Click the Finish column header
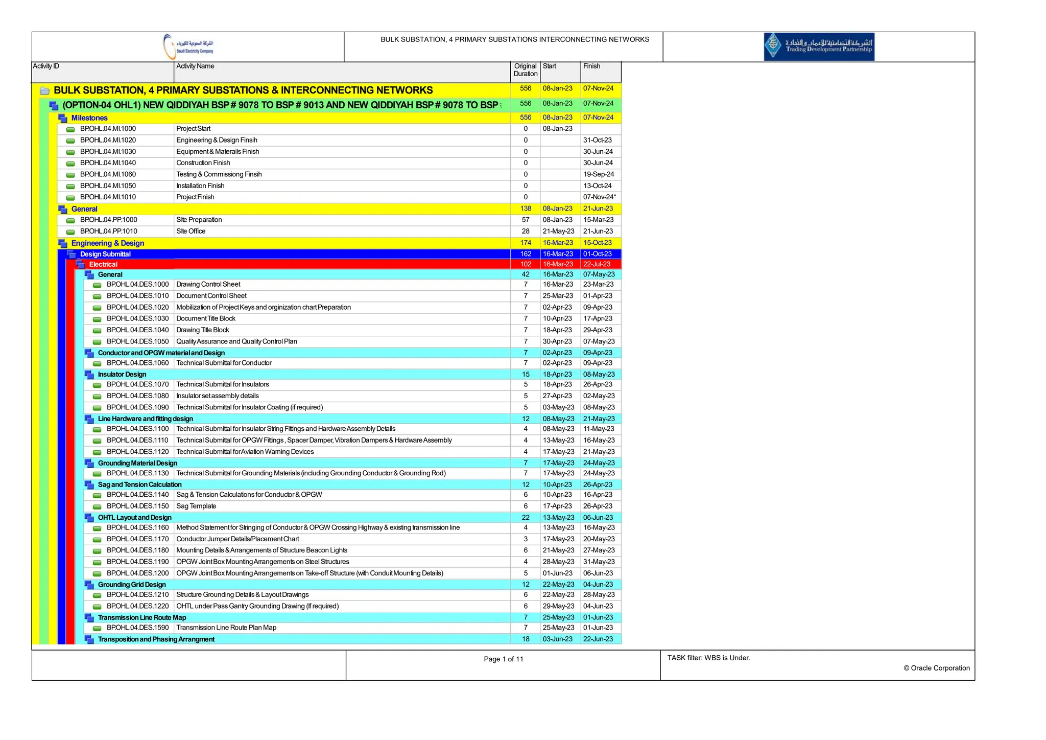The width and height of the screenshot is (1046, 740). coord(591,66)
